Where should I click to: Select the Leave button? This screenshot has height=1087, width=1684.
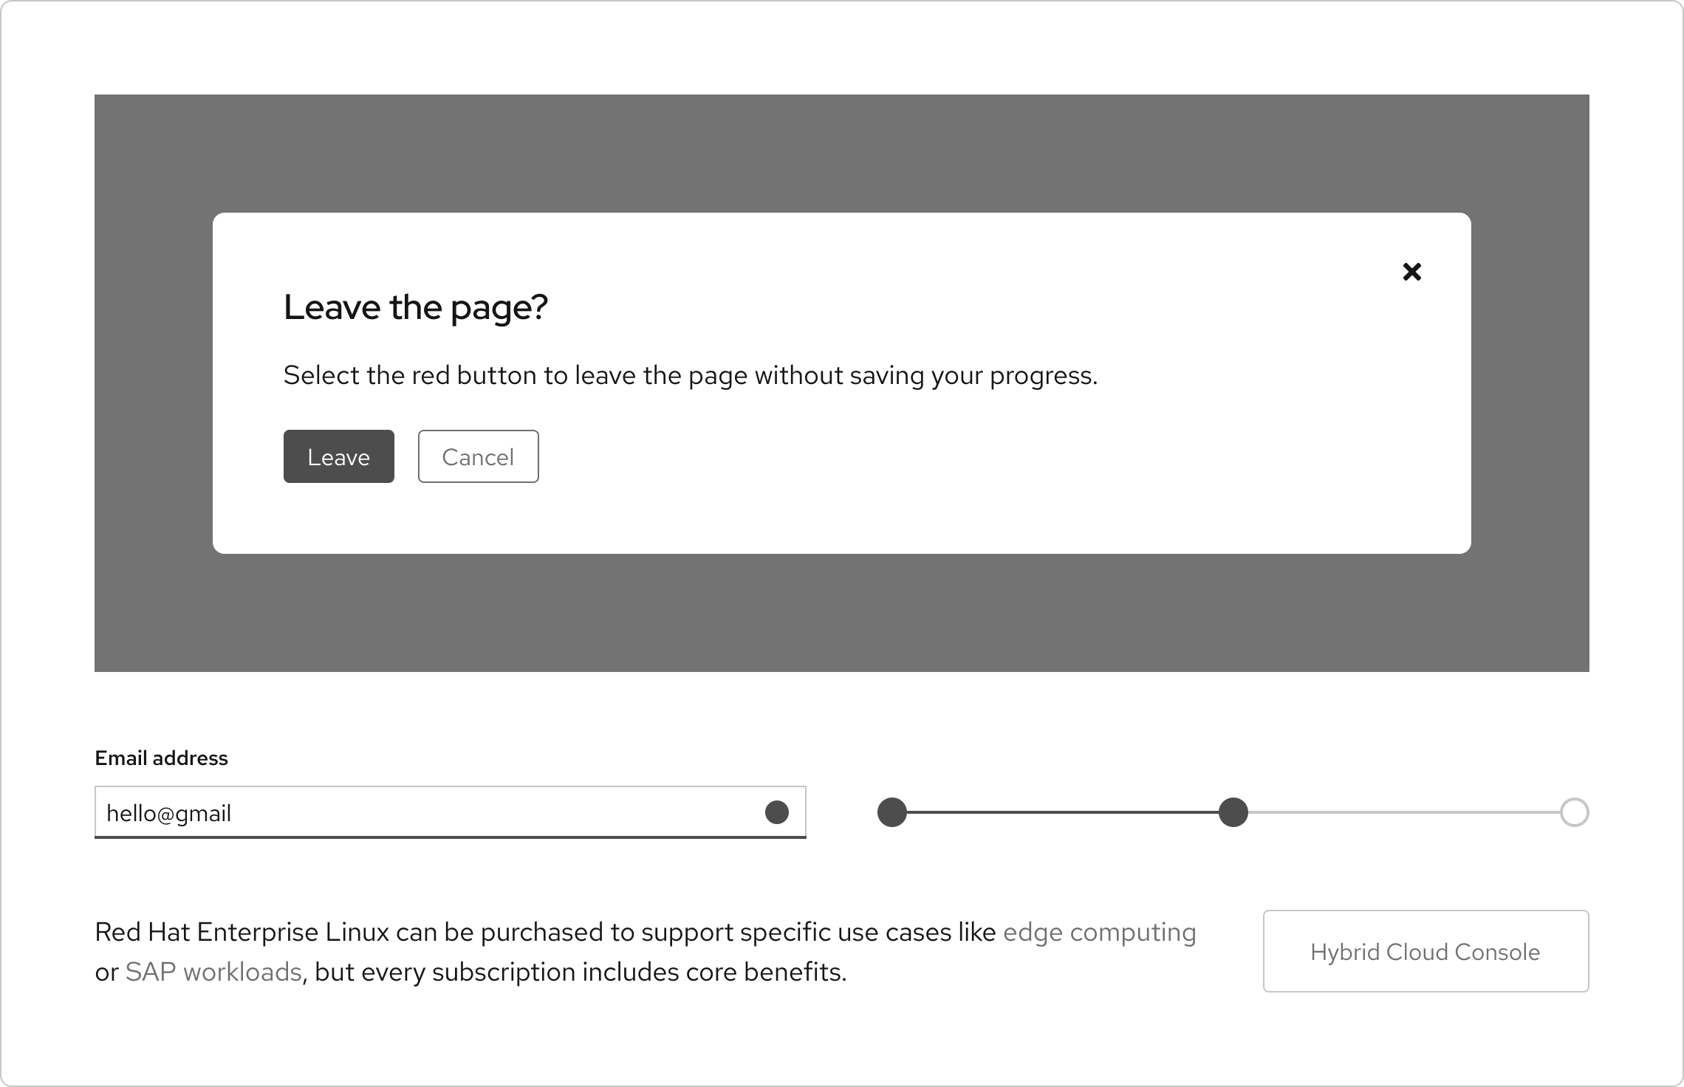[338, 456]
